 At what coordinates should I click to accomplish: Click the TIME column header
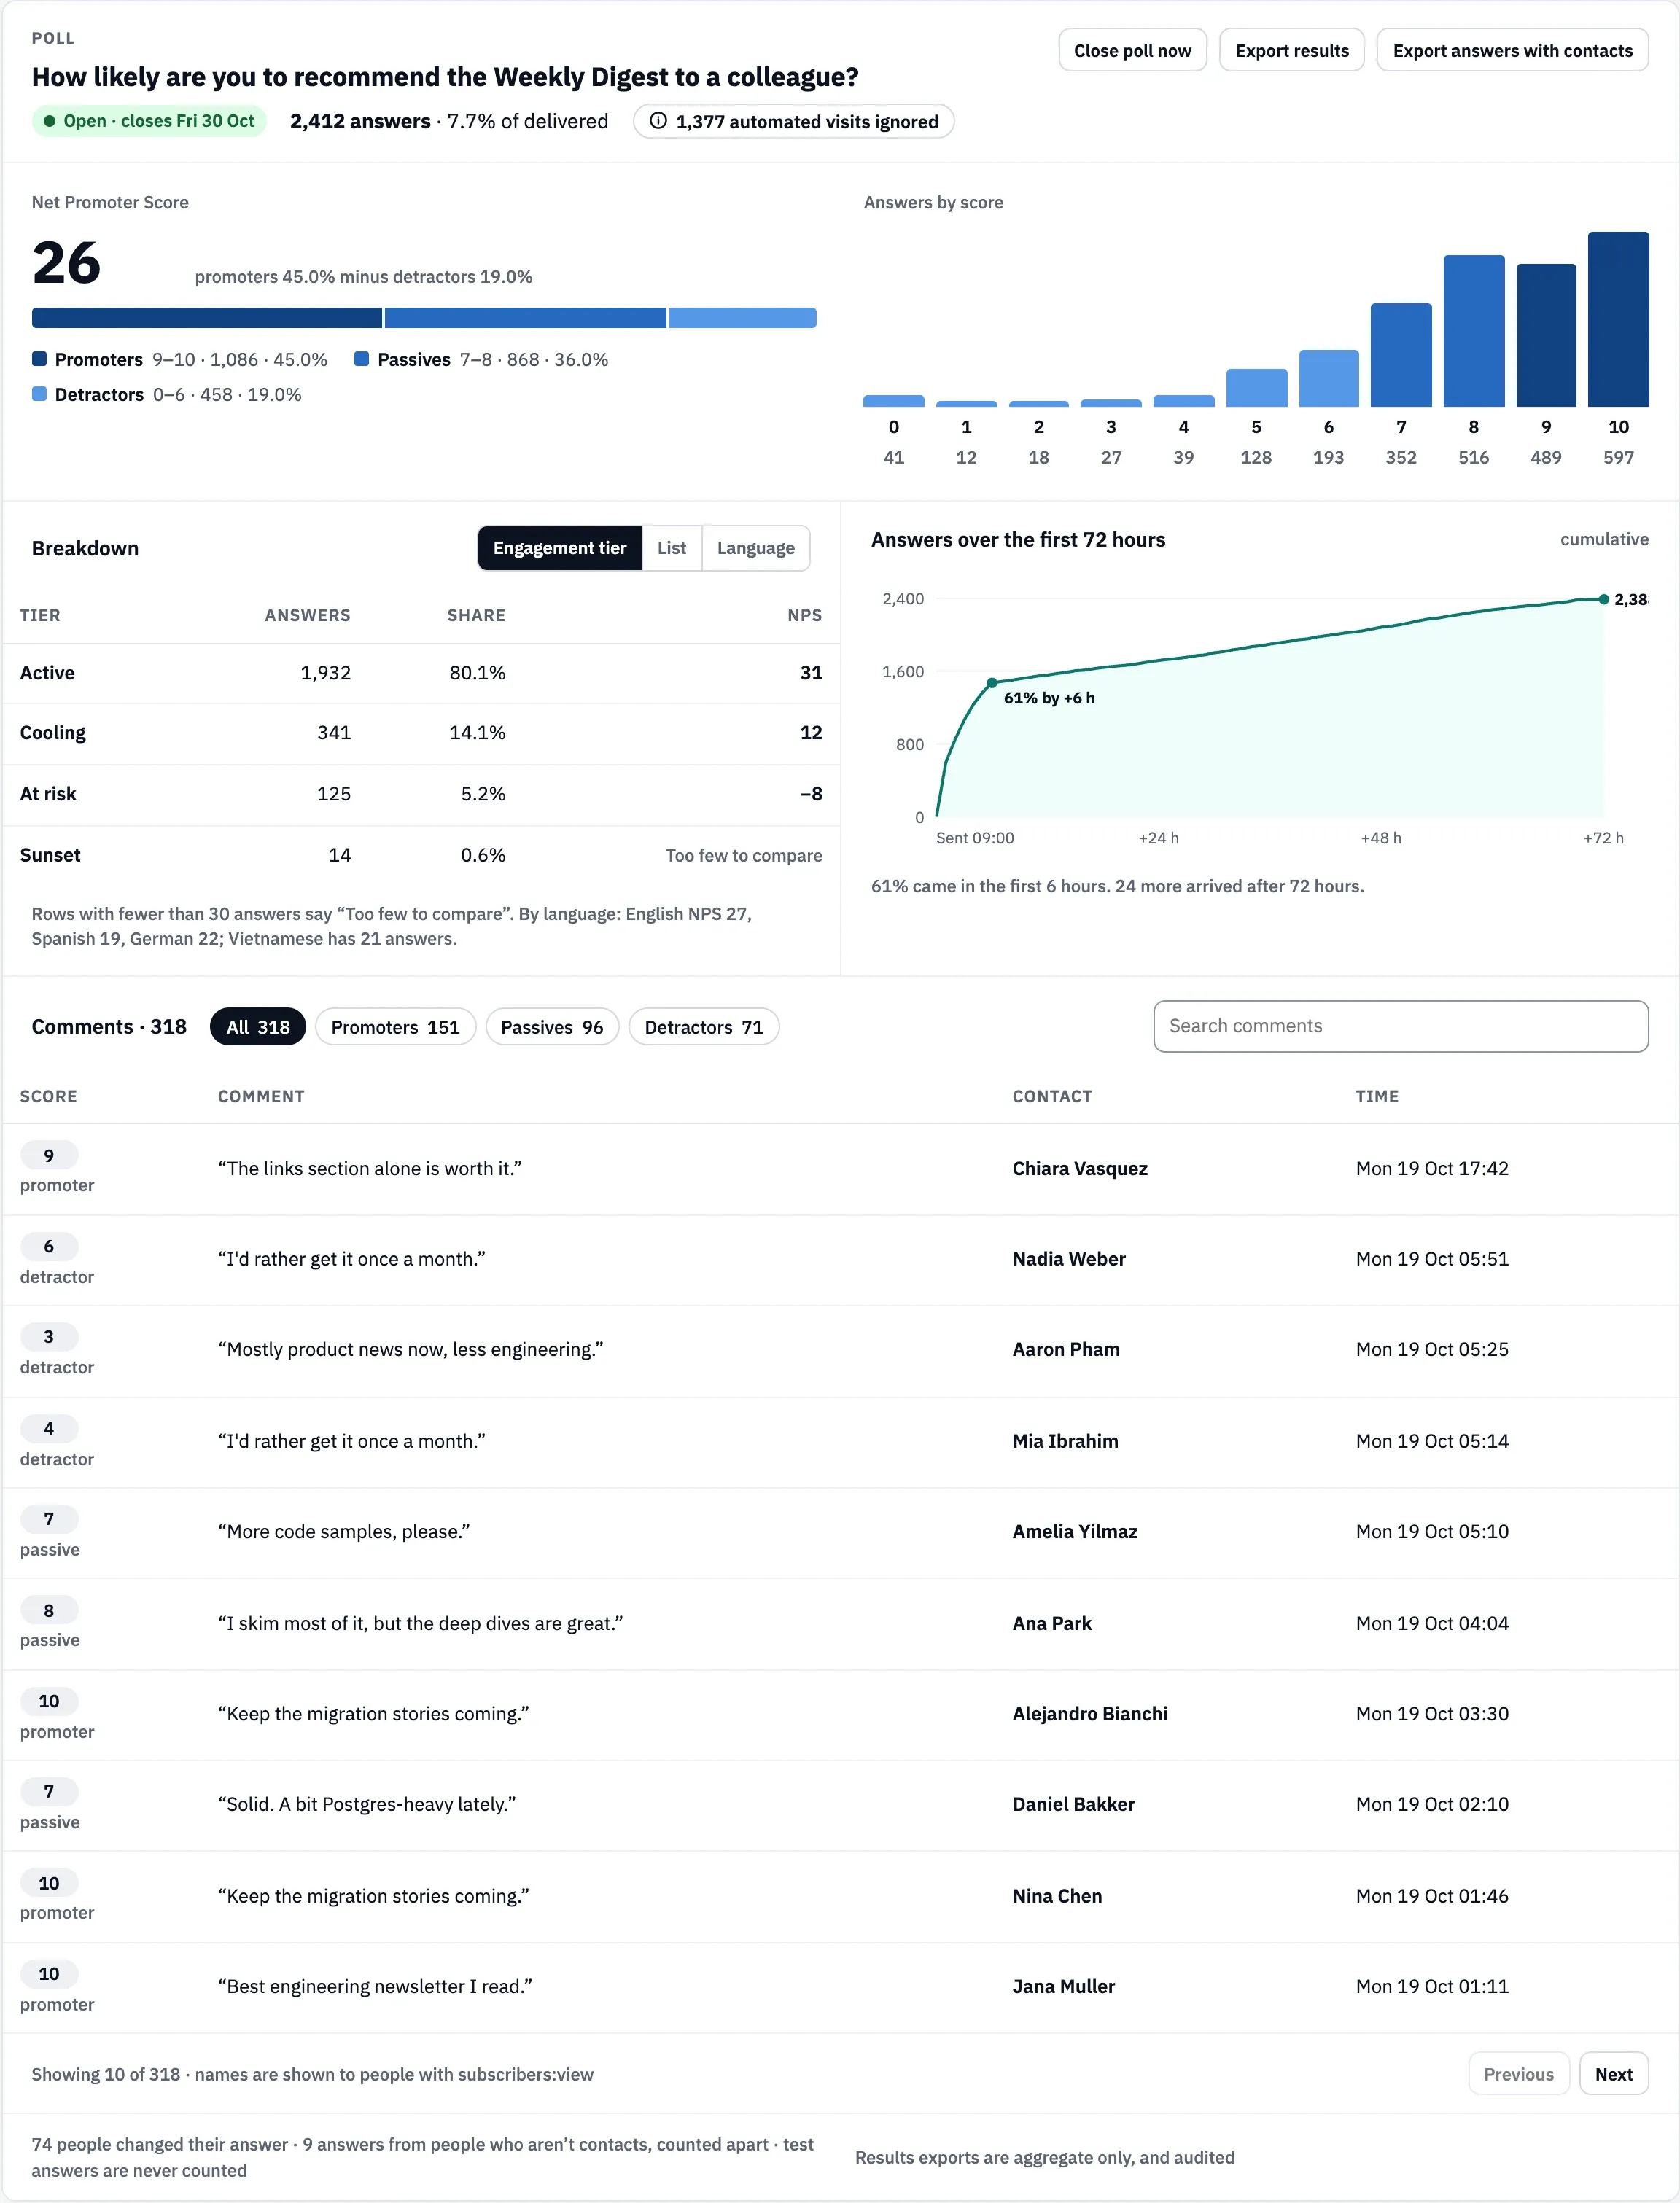tap(1377, 1096)
